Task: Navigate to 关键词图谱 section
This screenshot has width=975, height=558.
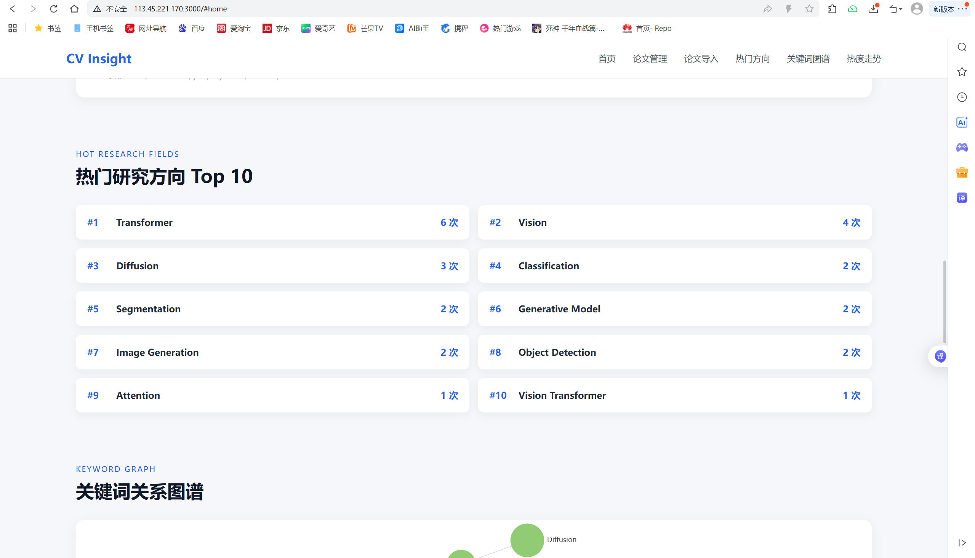Action: [x=808, y=59]
